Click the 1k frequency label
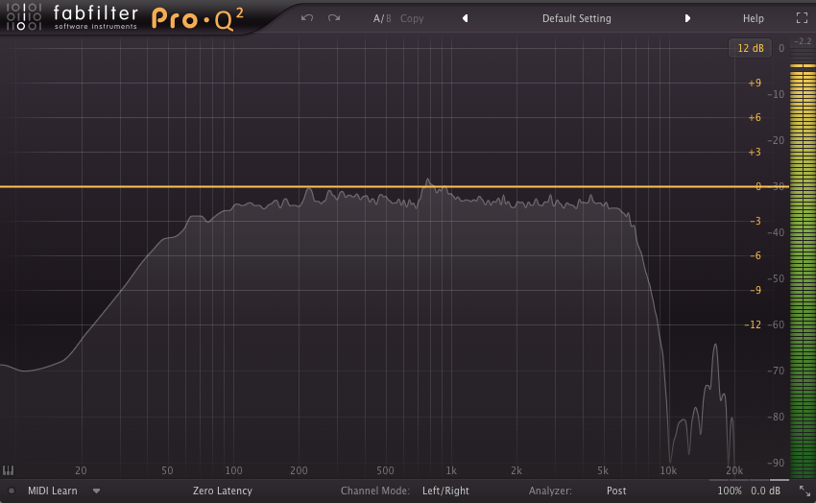816x503 pixels. pyautogui.click(x=451, y=470)
